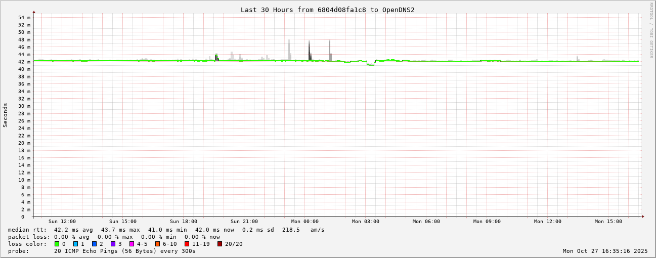The height and width of the screenshot is (258, 656).
Task: Select the Mon 00:00 time axis label
Action: pos(305,222)
